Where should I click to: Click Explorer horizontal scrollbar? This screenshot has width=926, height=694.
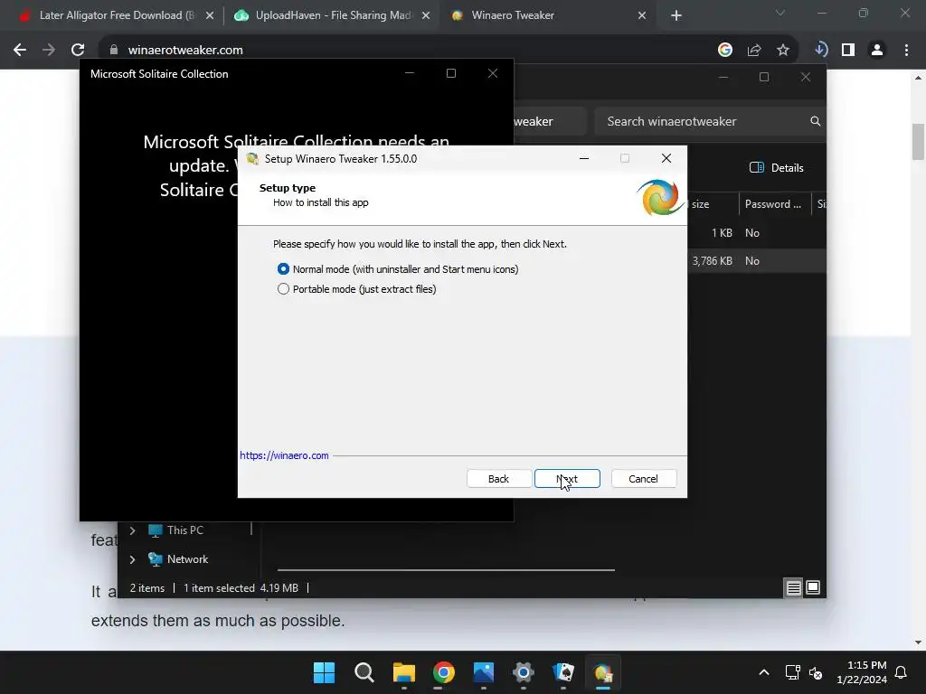(x=446, y=570)
